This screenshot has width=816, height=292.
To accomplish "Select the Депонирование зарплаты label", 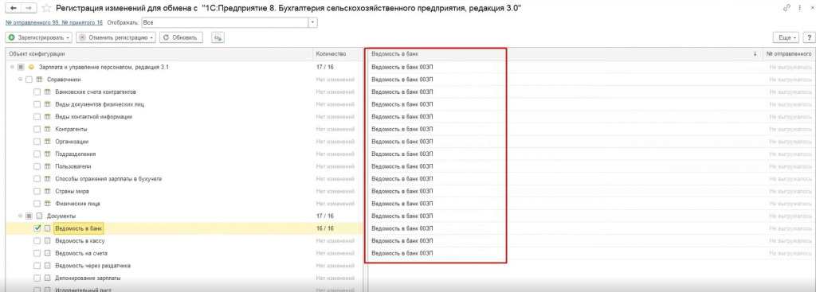I will coord(88,278).
